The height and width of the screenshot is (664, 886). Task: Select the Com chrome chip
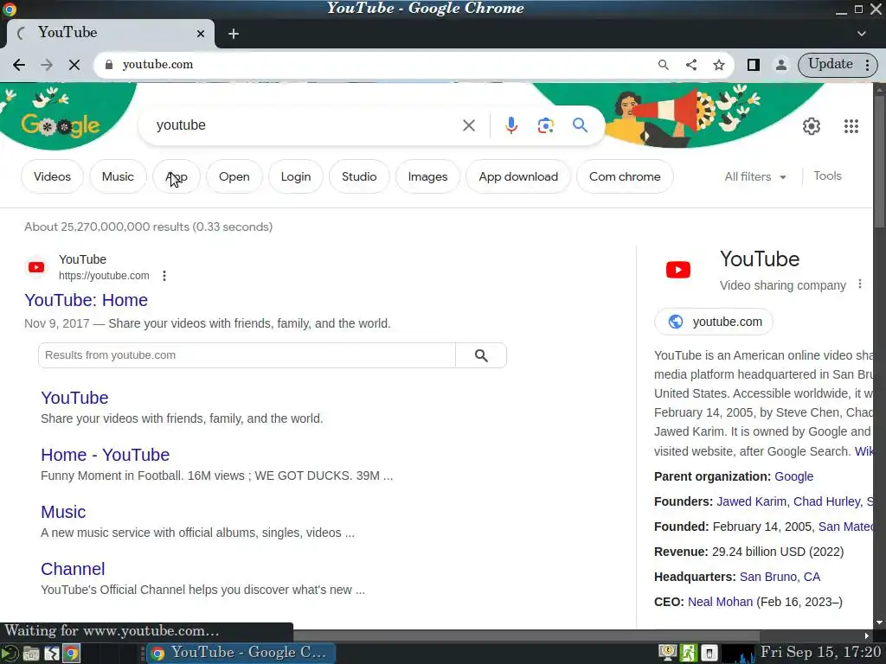pyautogui.click(x=625, y=176)
